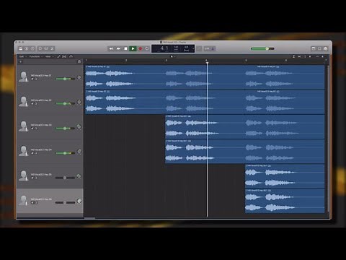
Task: Toggle the Tuner button right of LCD
Action: point(199,48)
